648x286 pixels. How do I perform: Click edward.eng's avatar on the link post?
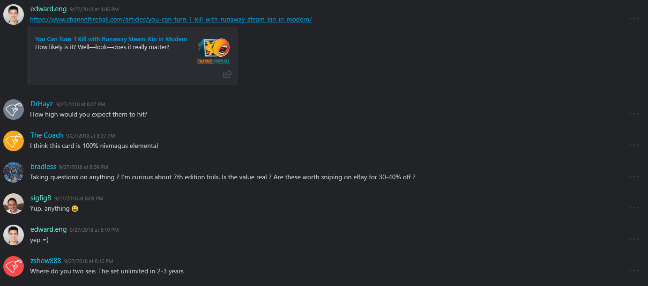click(14, 15)
